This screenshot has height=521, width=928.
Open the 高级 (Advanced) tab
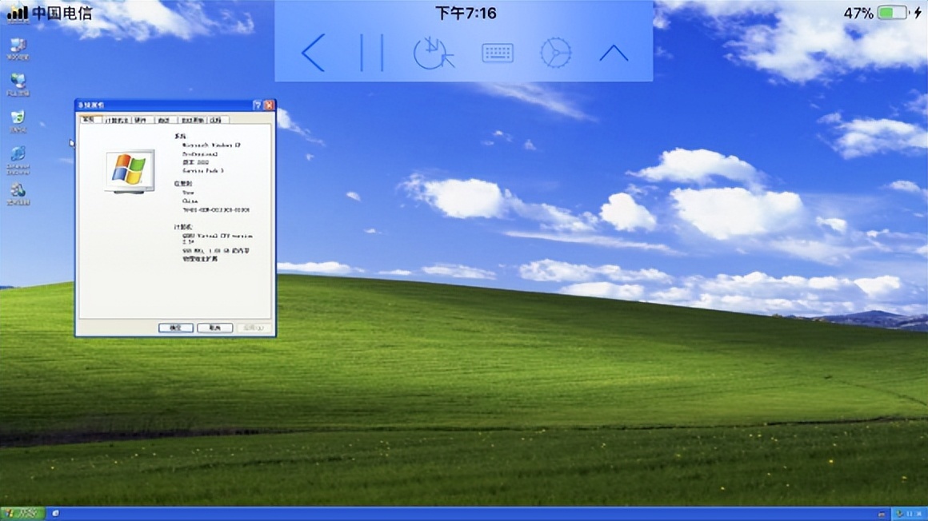click(x=165, y=120)
